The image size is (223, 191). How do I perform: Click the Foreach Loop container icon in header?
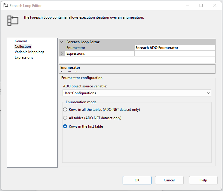13,20
